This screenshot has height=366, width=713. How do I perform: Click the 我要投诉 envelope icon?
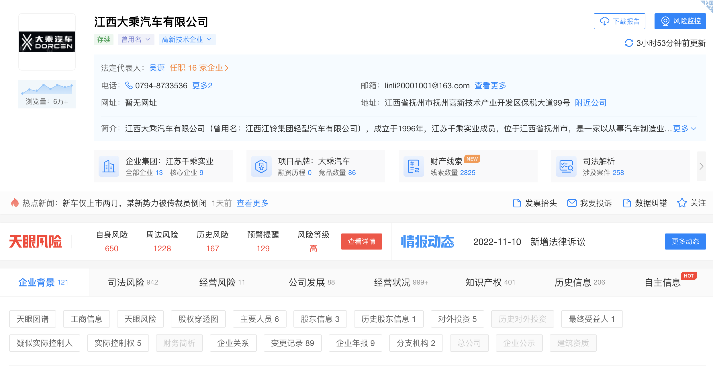572,203
